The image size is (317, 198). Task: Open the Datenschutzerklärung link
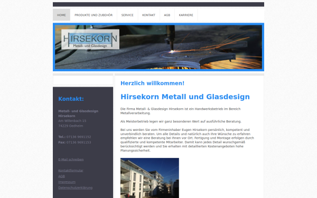[76, 187]
